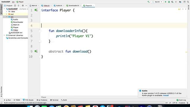
Task: Click the Player breadcrumb below the editor
Action: click(44, 97)
